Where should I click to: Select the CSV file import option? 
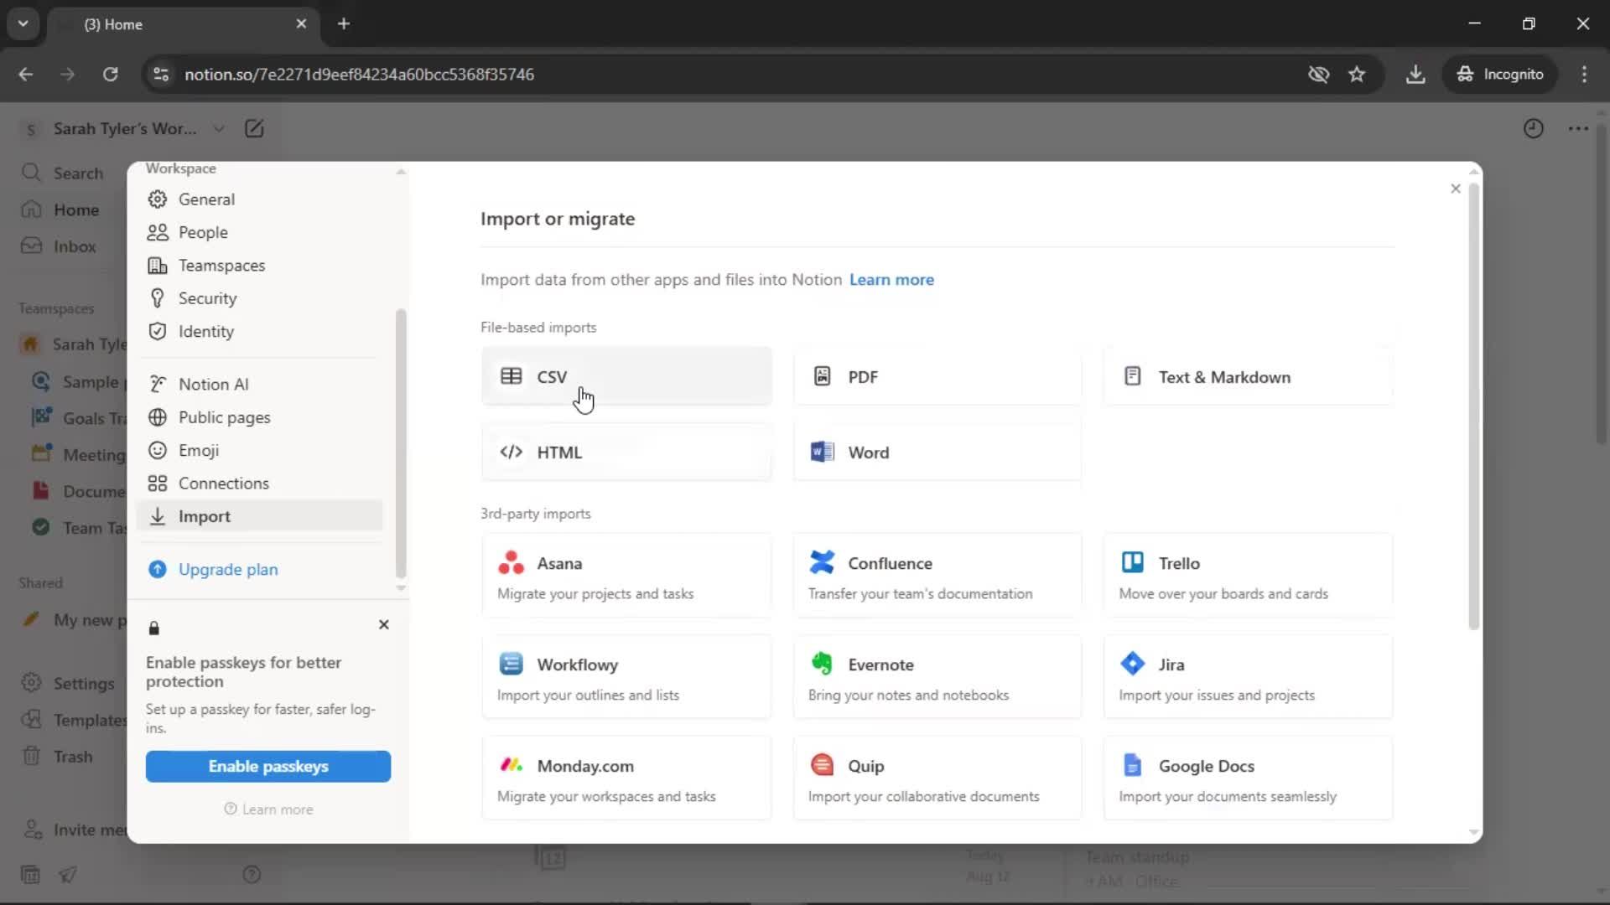tap(626, 376)
